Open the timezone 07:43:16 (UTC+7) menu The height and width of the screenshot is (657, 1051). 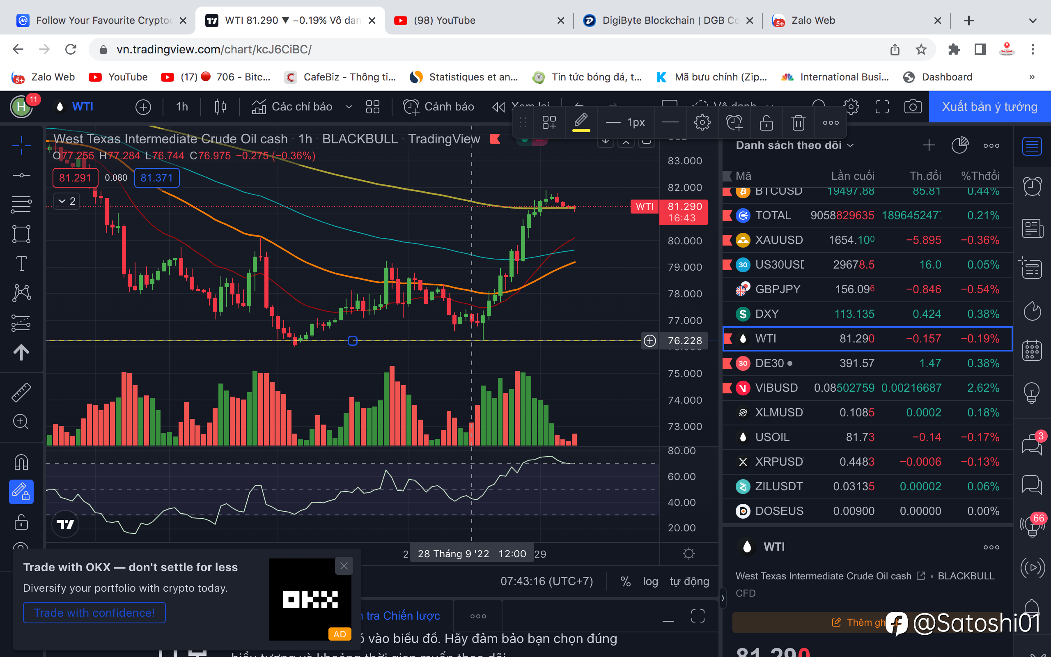(546, 581)
